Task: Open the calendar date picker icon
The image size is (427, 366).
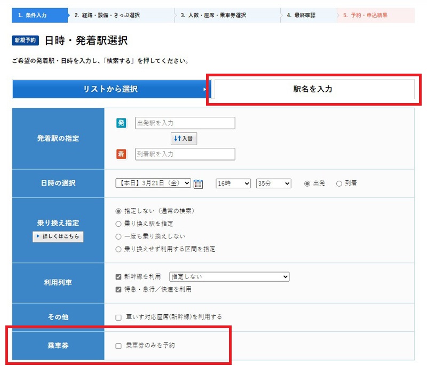Action: (198, 184)
